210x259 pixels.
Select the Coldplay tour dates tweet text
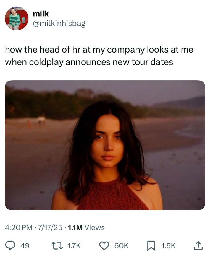(x=99, y=55)
